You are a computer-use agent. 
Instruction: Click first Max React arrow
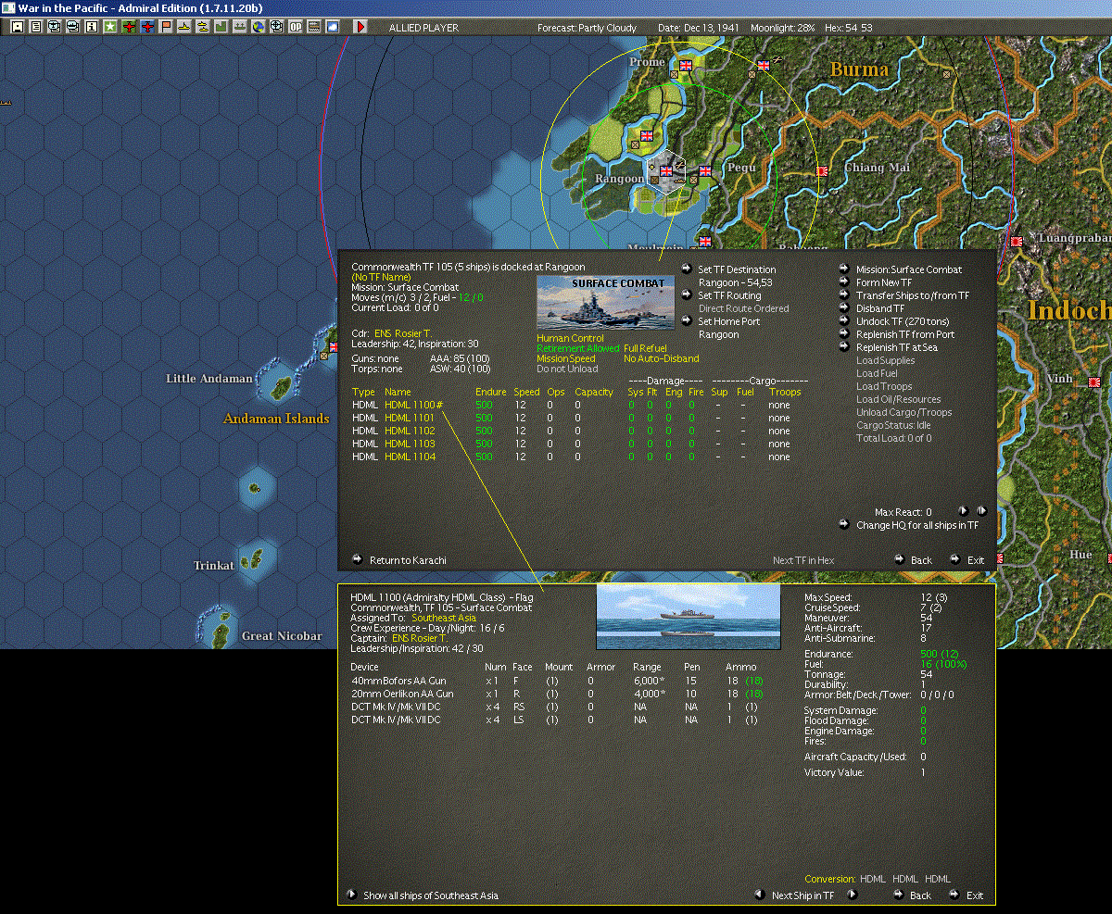[963, 510]
